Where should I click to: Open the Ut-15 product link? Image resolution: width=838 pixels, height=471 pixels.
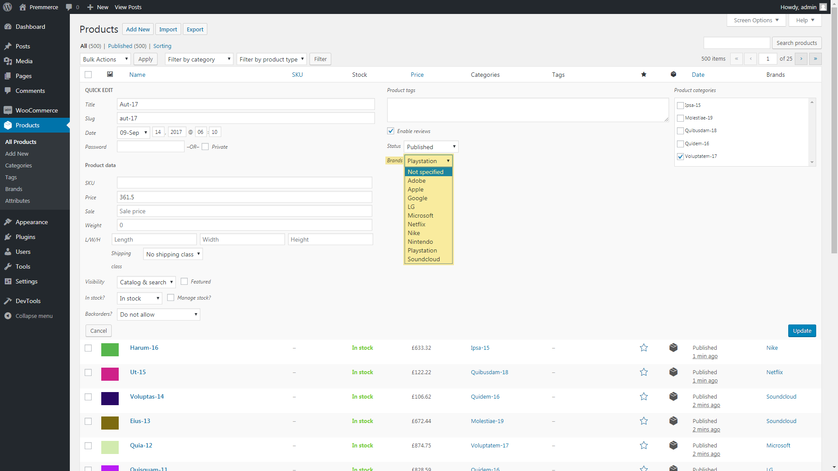(x=138, y=372)
